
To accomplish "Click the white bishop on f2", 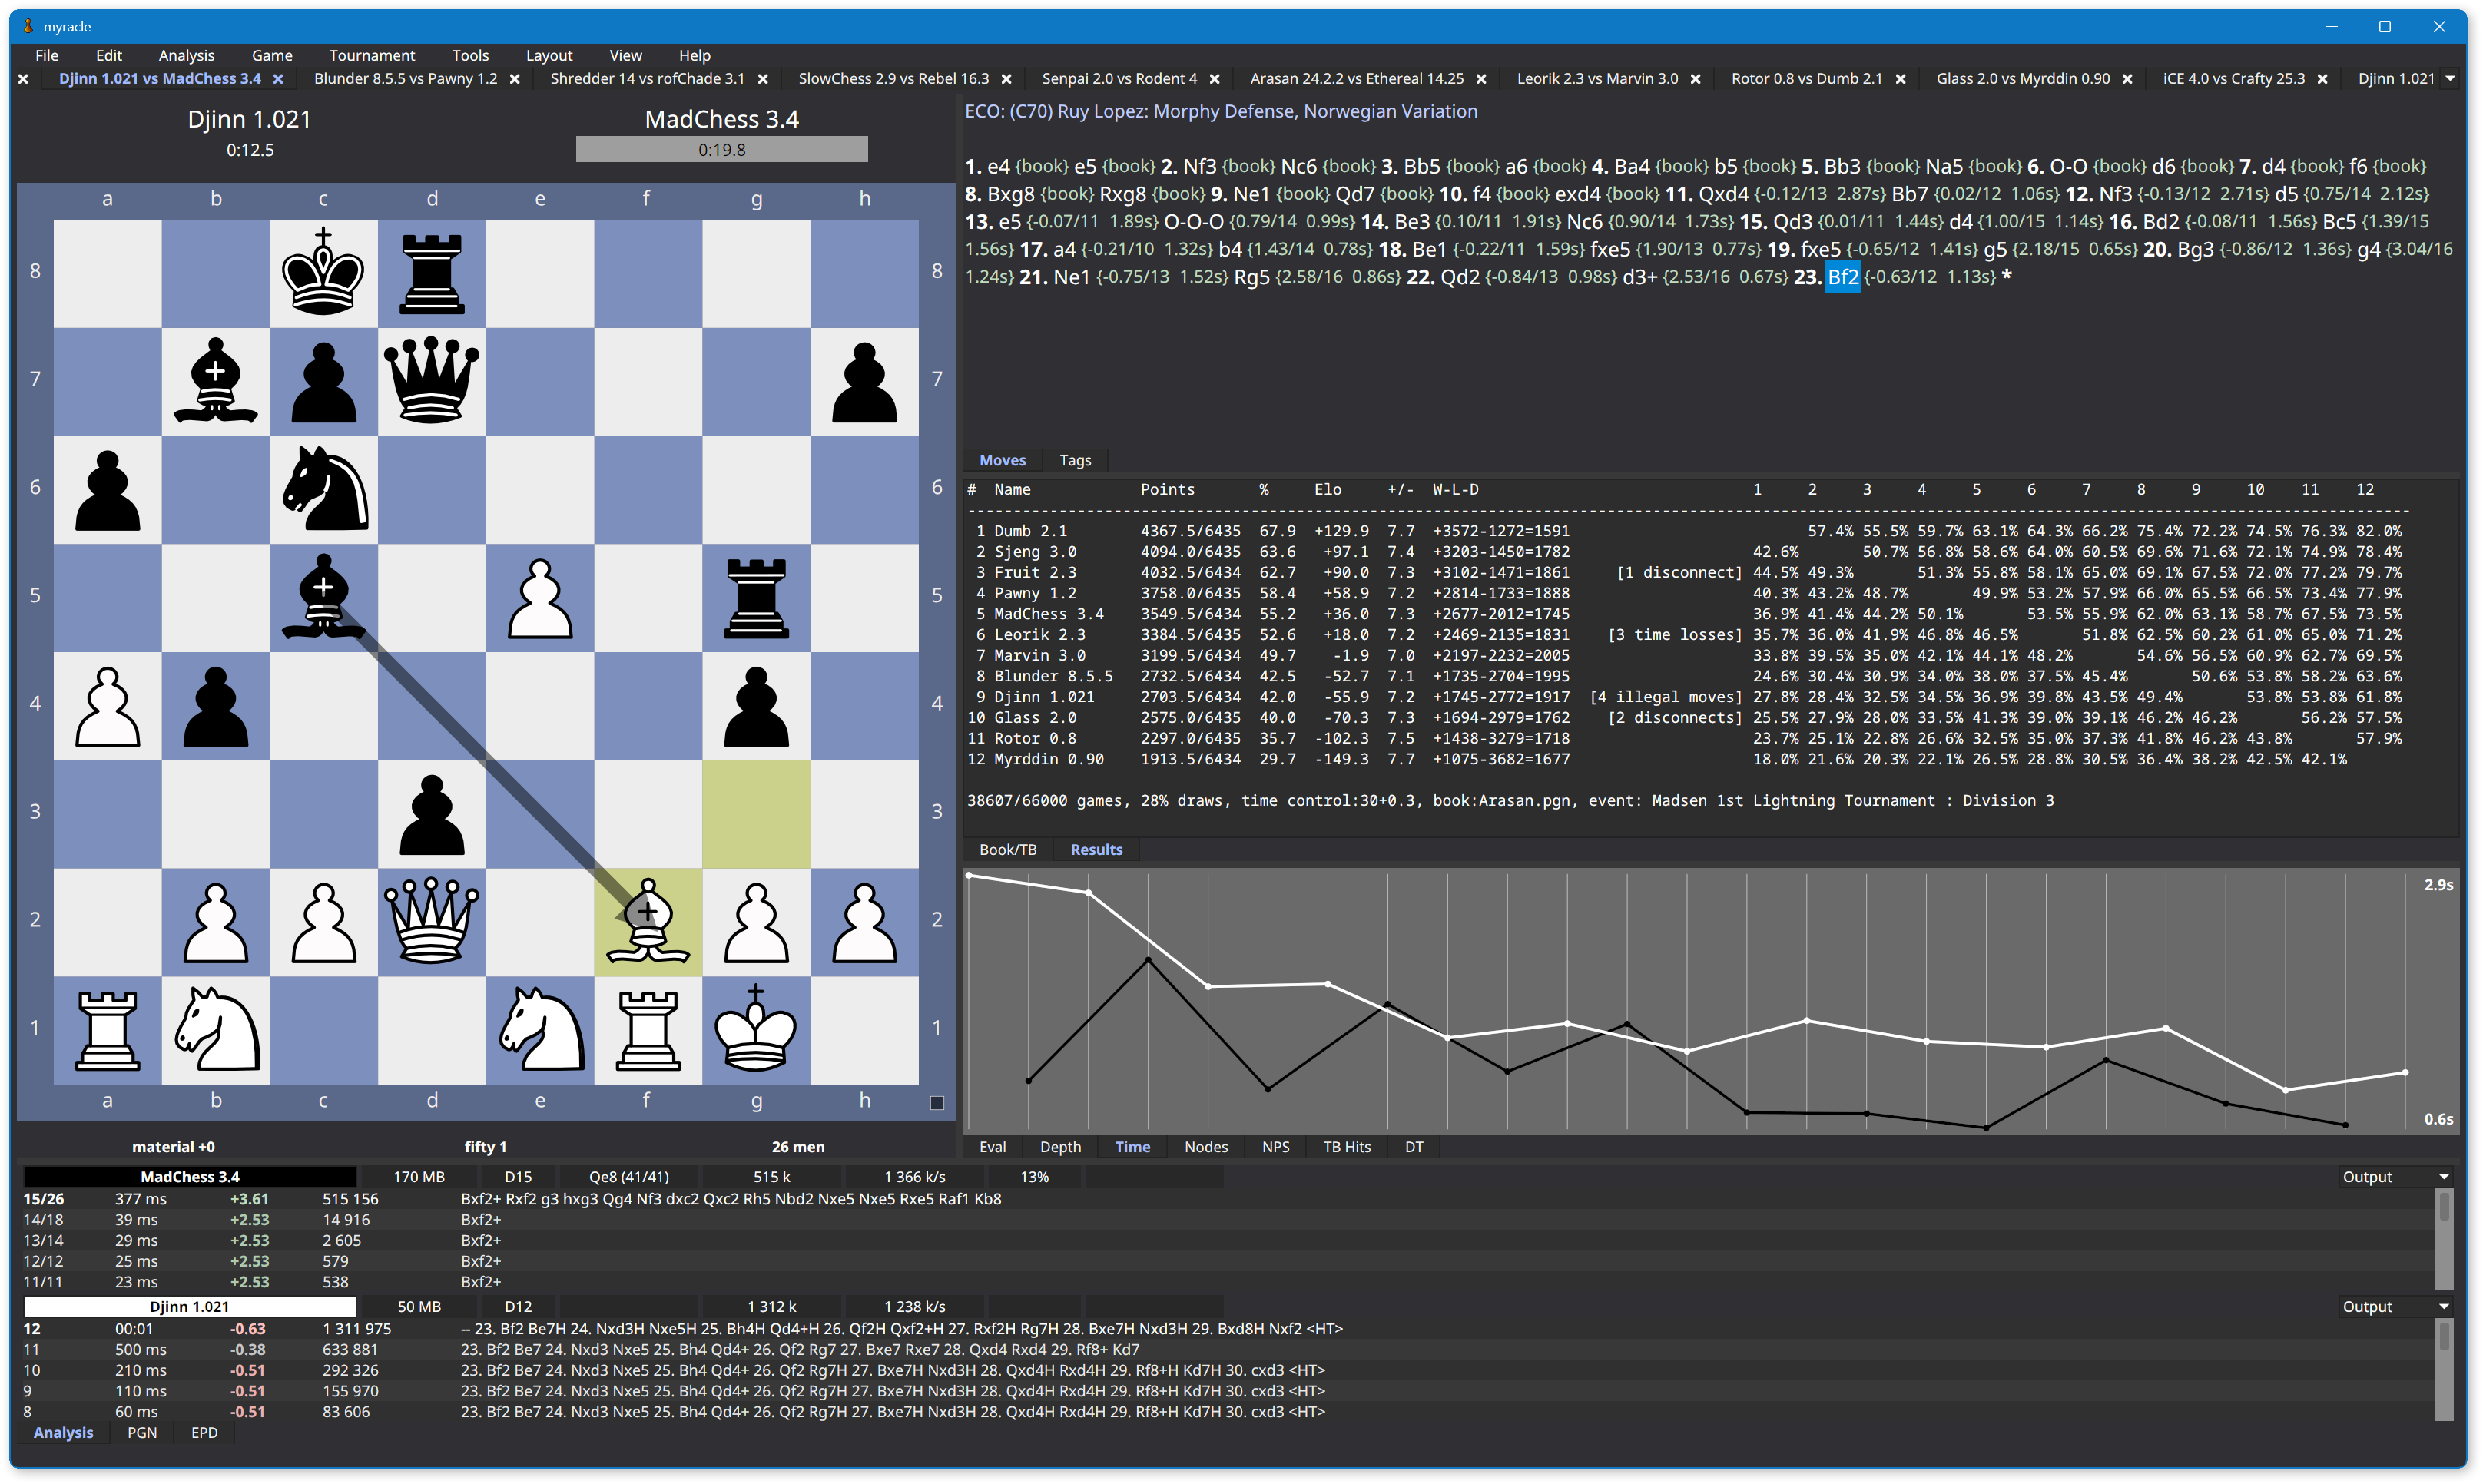I will (648, 922).
